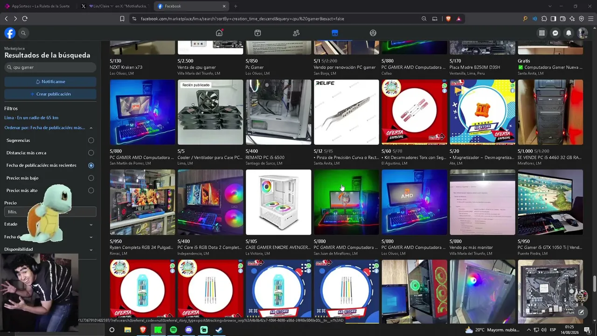Reload the Facebook Marketplace page

[25, 19]
